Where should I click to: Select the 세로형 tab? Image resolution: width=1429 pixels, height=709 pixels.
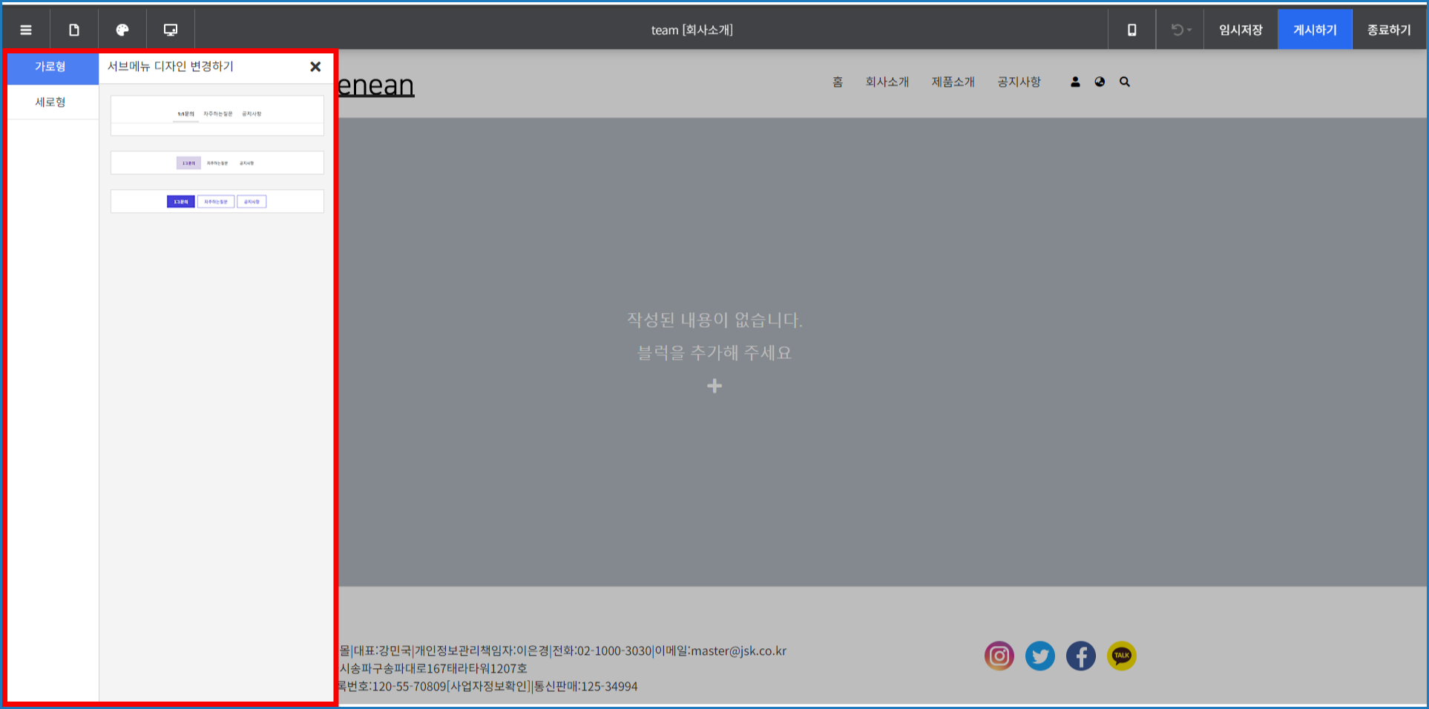(x=50, y=102)
